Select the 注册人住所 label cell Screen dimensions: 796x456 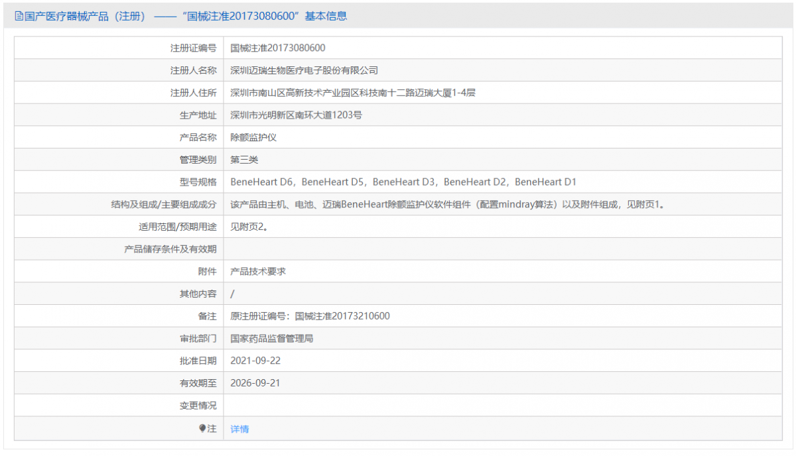(x=119, y=93)
